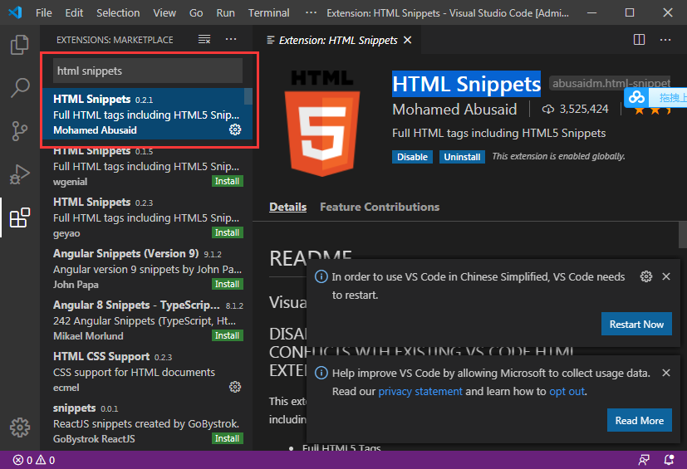687x469 pixels.
Task: Click the Uninstall button
Action: tap(462, 157)
